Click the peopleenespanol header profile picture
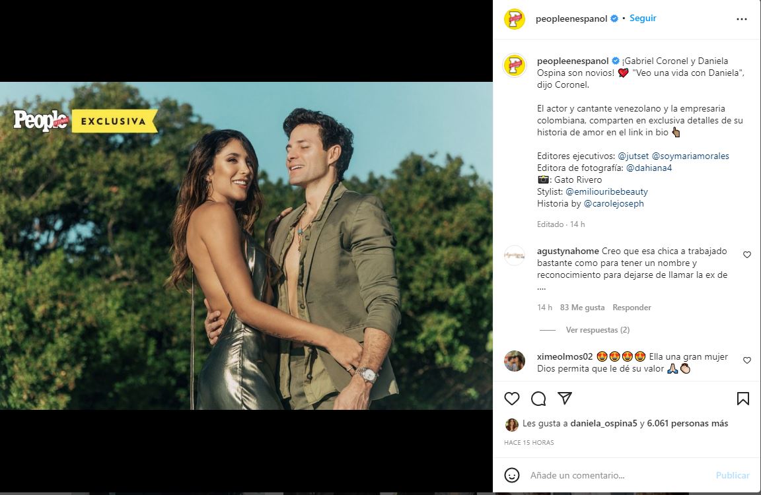The width and height of the screenshot is (761, 495). pos(515,19)
